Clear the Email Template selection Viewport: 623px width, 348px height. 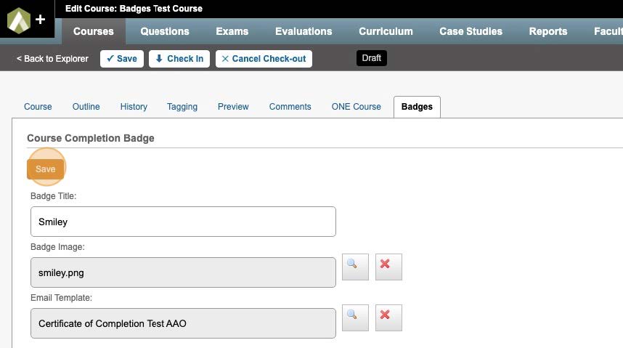tap(388, 317)
